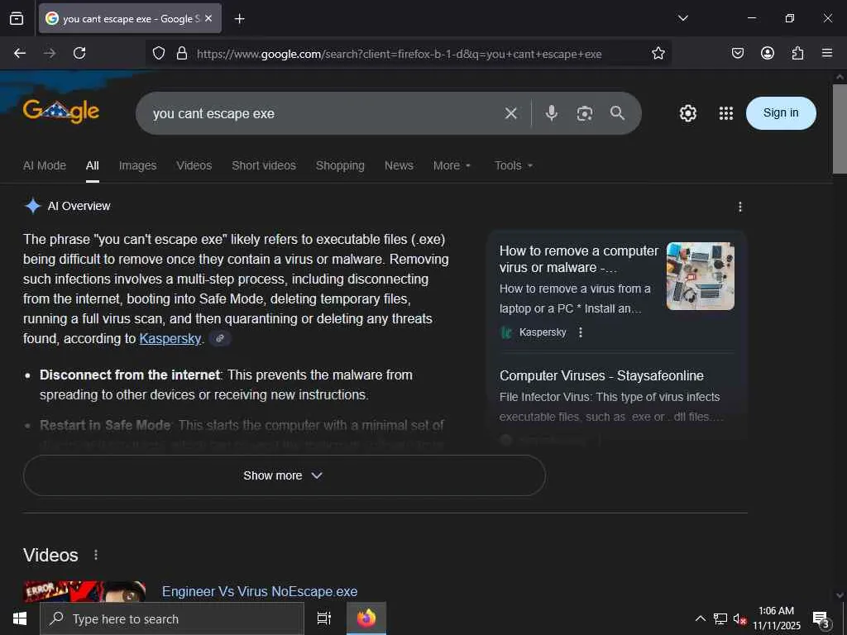Screen dimensions: 847x635
Task: Open the Windows Start menu
Action: click(x=20, y=618)
